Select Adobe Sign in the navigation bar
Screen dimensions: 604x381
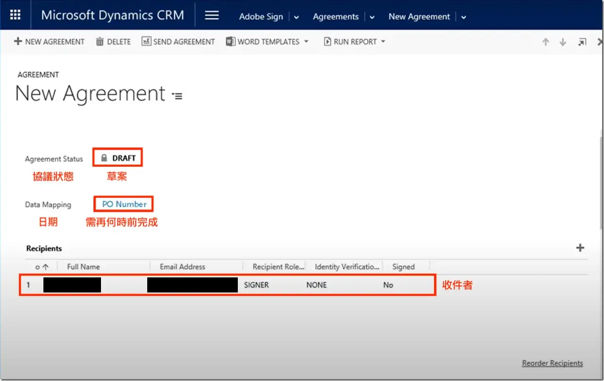pos(261,17)
